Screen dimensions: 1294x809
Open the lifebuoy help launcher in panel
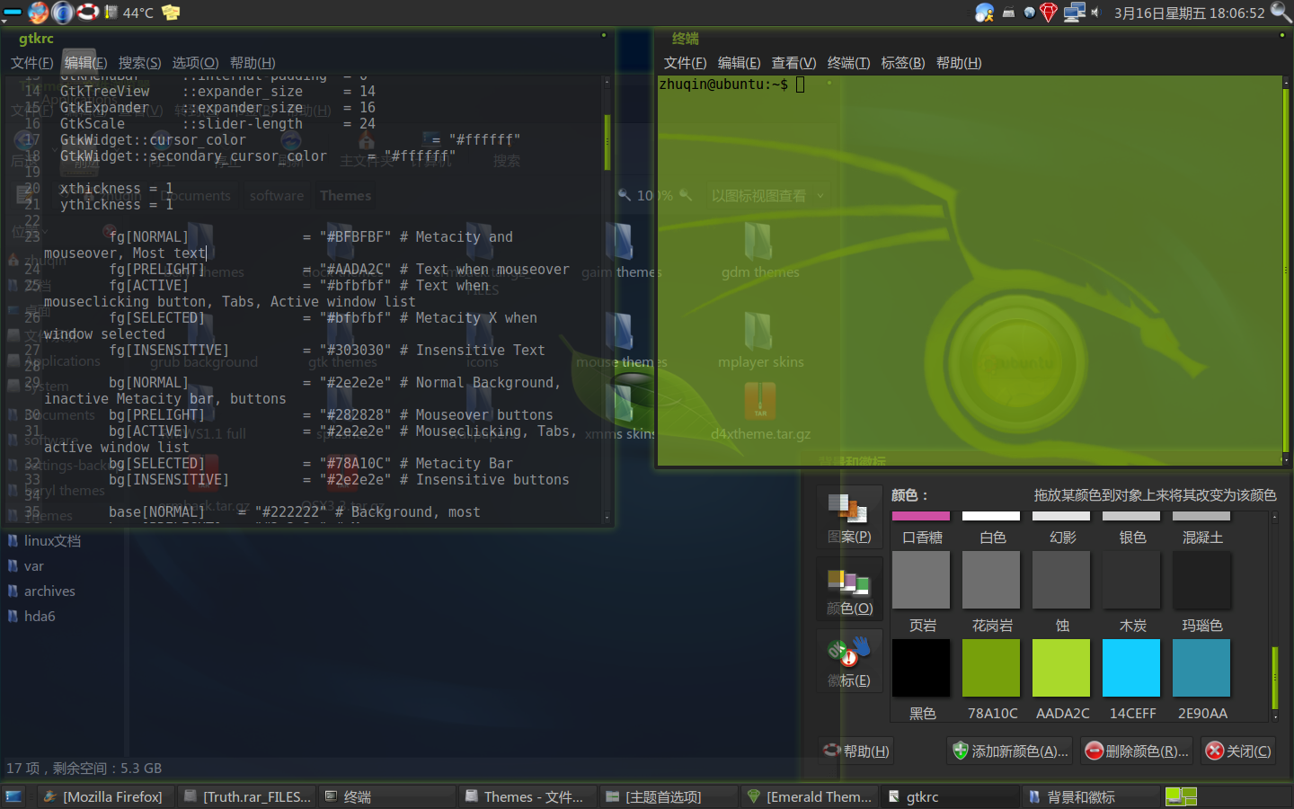(87, 13)
